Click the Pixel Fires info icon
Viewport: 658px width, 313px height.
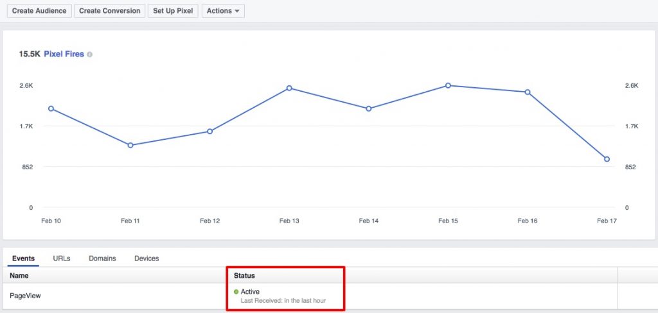pos(90,55)
